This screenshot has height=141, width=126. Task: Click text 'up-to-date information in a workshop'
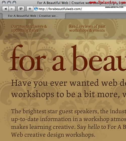[60, 120]
